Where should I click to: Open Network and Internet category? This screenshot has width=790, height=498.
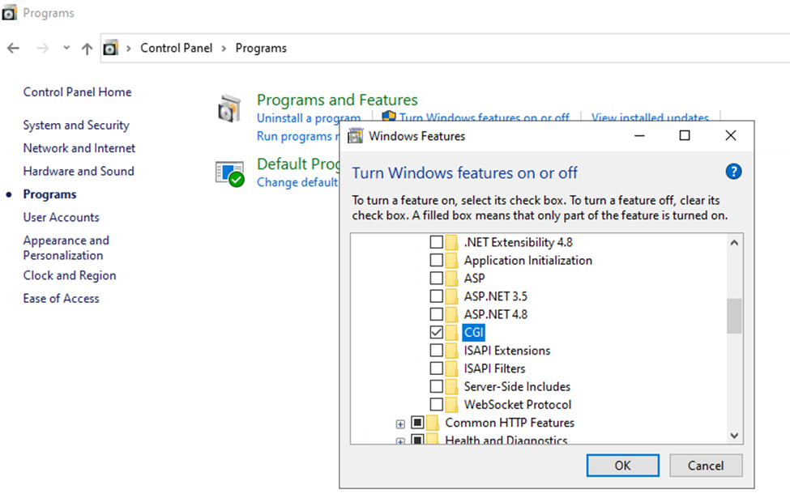pyautogui.click(x=79, y=148)
